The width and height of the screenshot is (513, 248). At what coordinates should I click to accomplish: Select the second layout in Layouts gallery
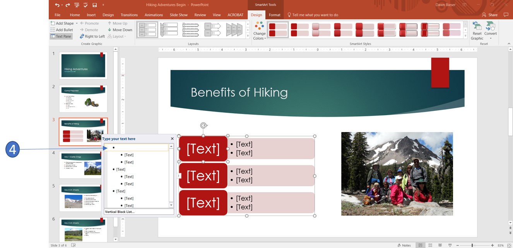pyautogui.click(x=169, y=30)
